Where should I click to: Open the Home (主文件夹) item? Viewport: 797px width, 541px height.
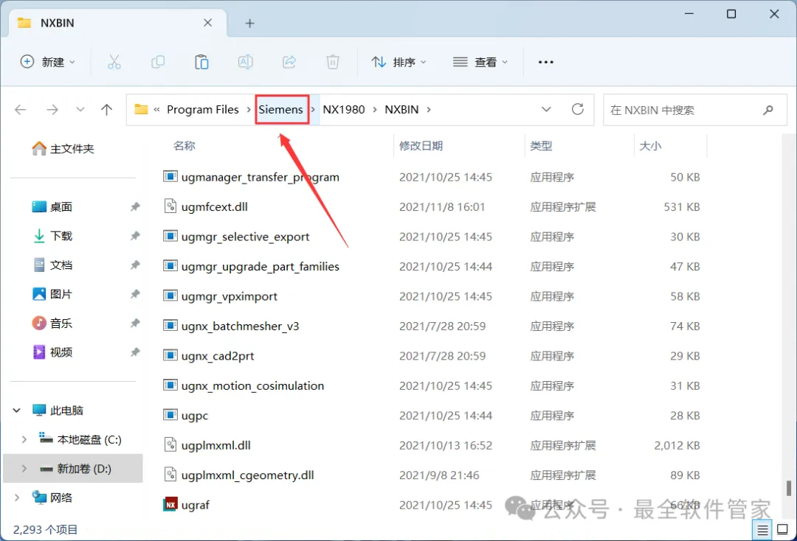click(63, 149)
